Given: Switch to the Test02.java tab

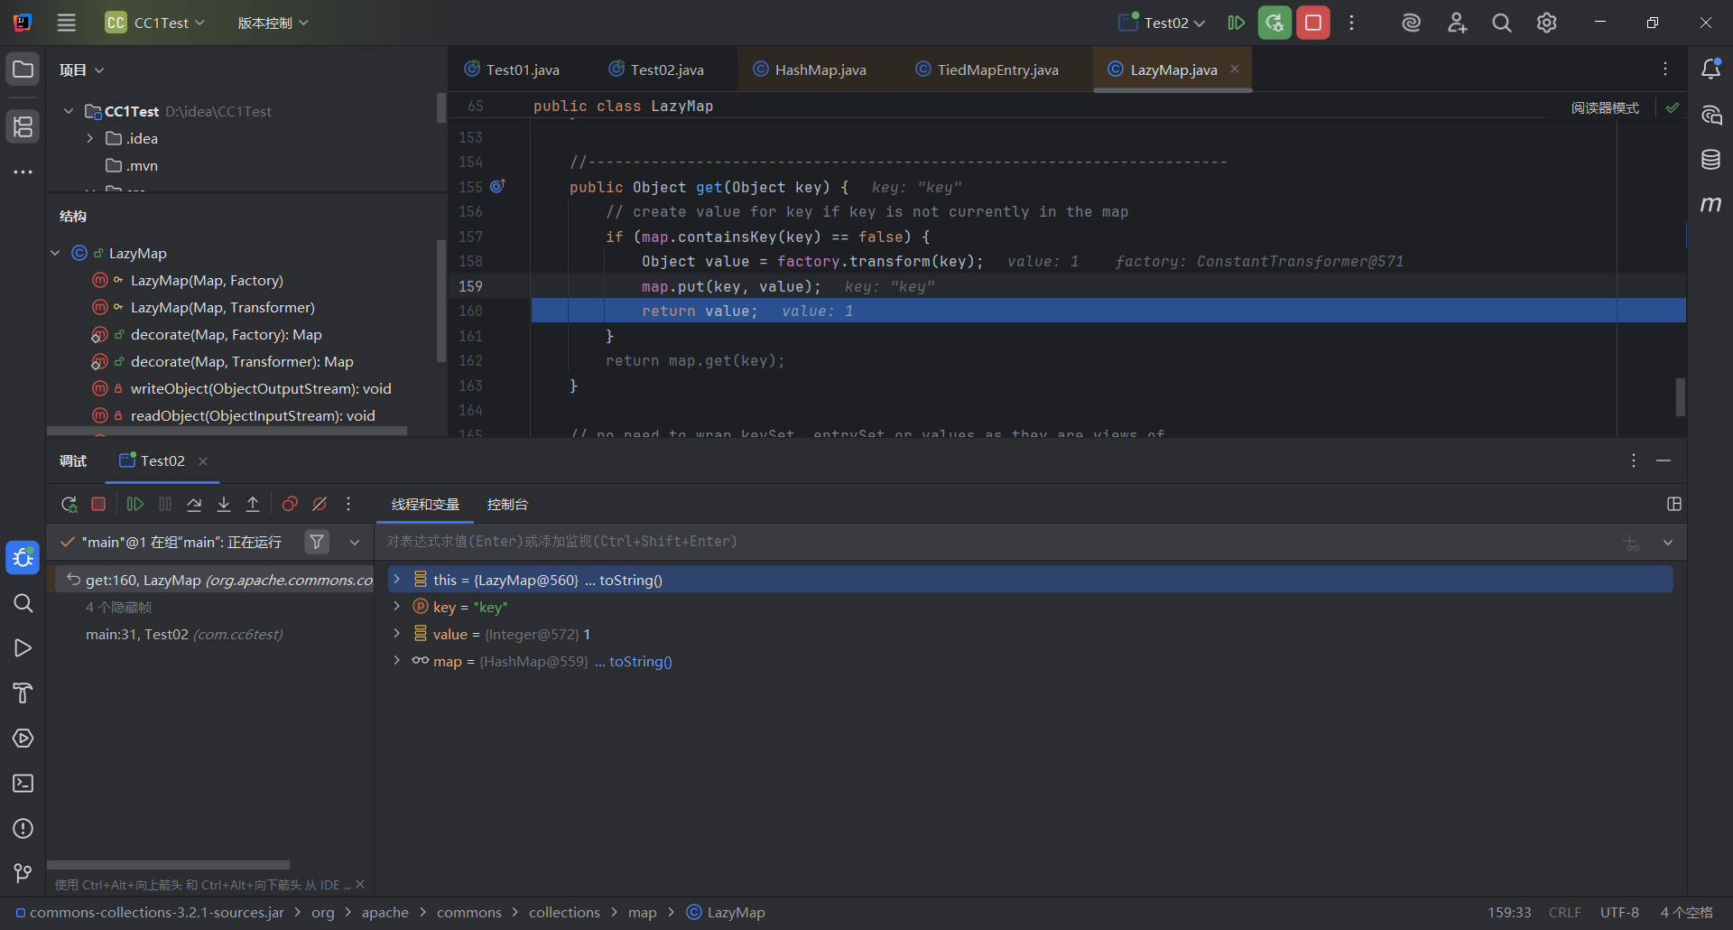Looking at the screenshot, I should coord(656,70).
